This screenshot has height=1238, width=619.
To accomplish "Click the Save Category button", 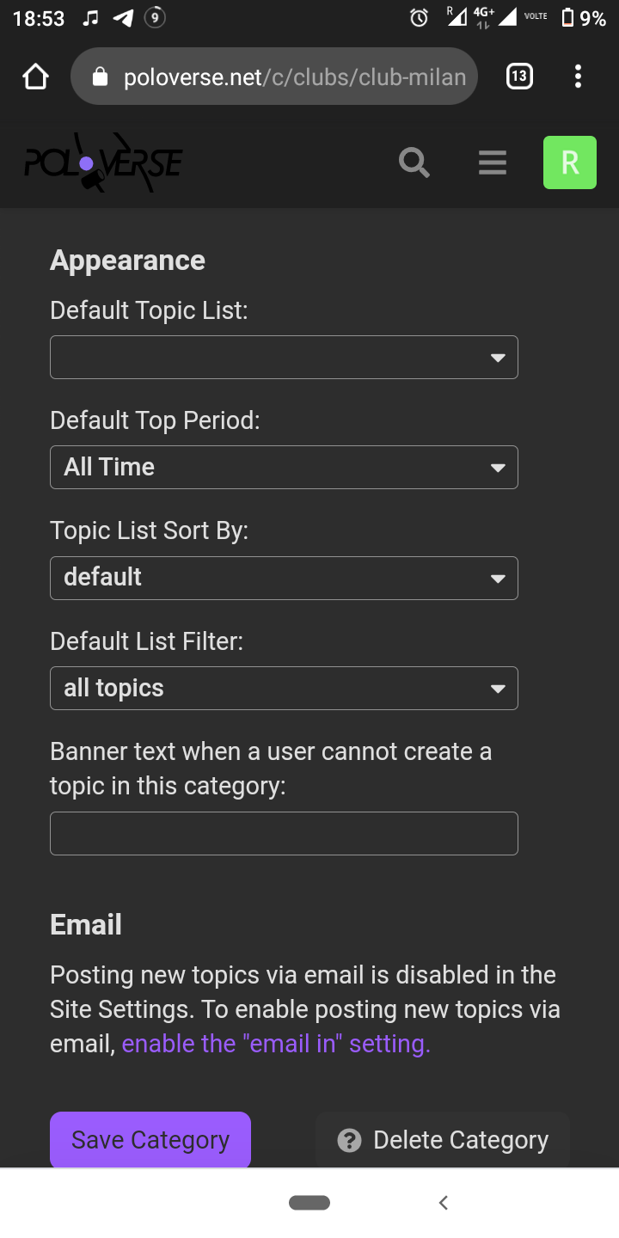I will [150, 1140].
